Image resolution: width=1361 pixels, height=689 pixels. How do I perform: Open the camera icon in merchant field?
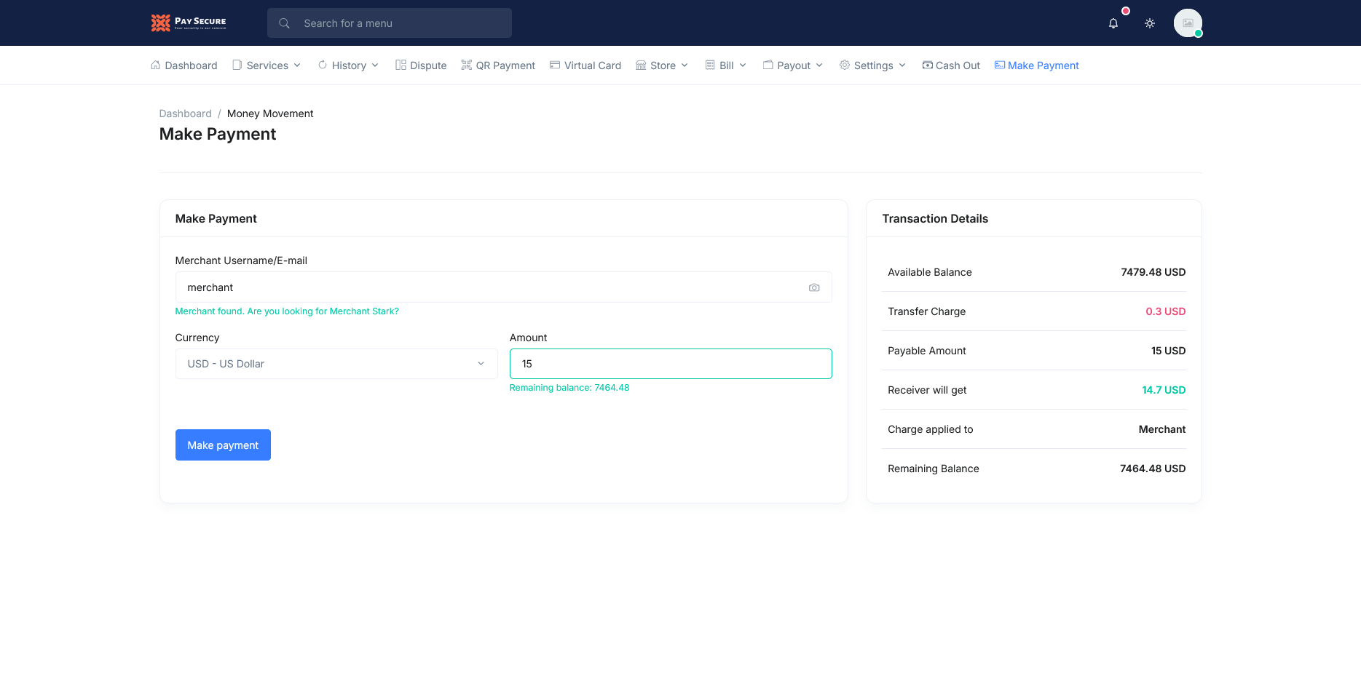[x=813, y=287]
